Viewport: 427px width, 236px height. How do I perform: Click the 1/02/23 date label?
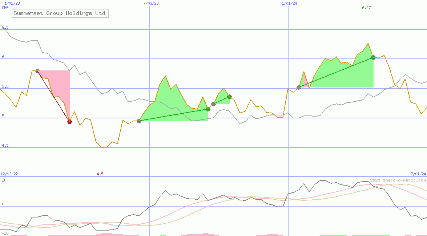12,3
